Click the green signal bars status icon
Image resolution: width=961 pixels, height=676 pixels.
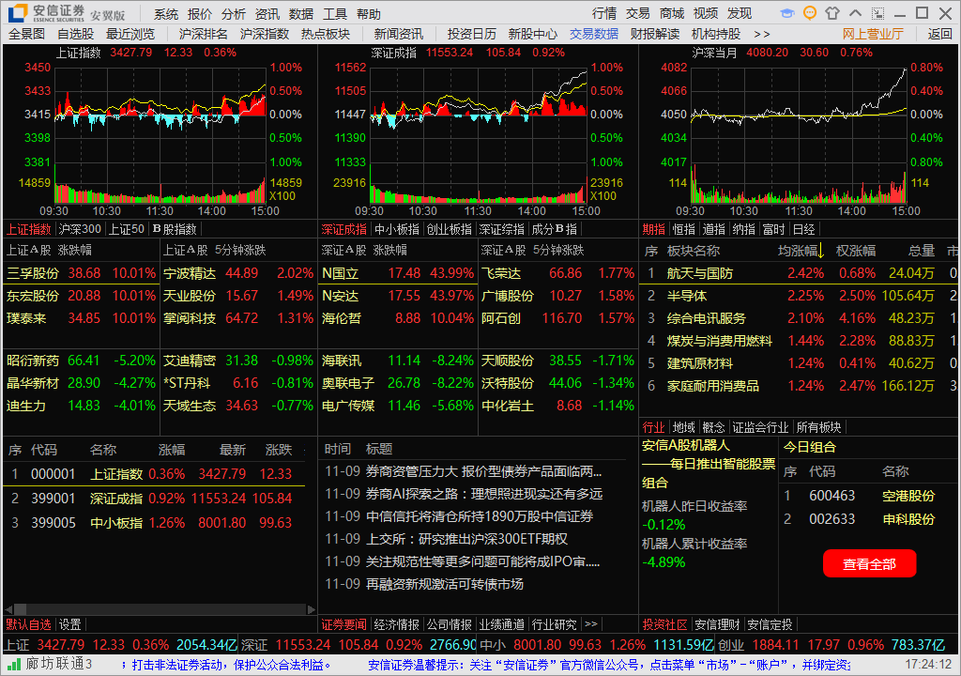pyautogui.click(x=13, y=664)
